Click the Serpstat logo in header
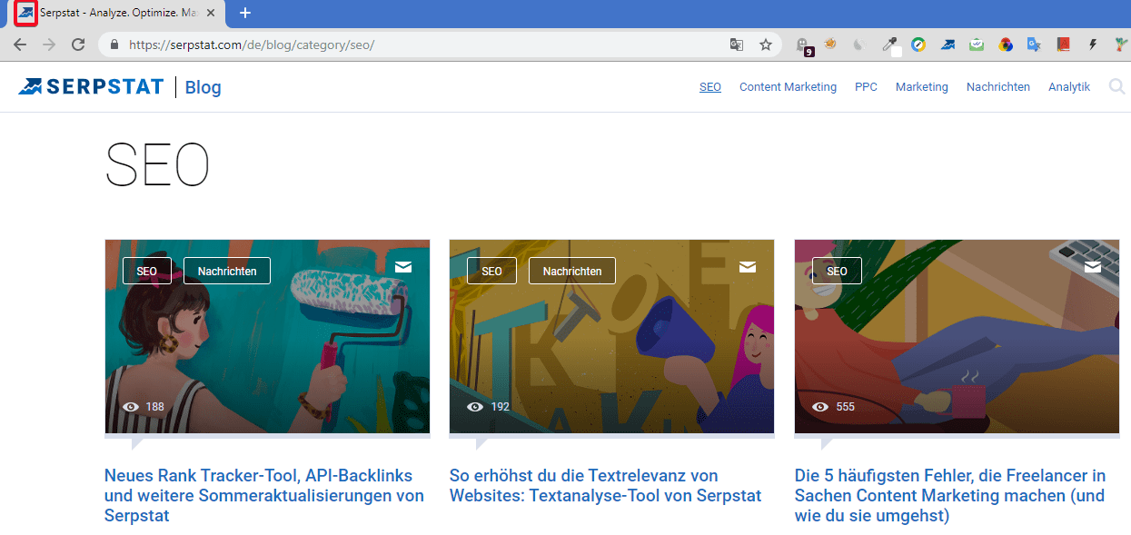 [91, 87]
